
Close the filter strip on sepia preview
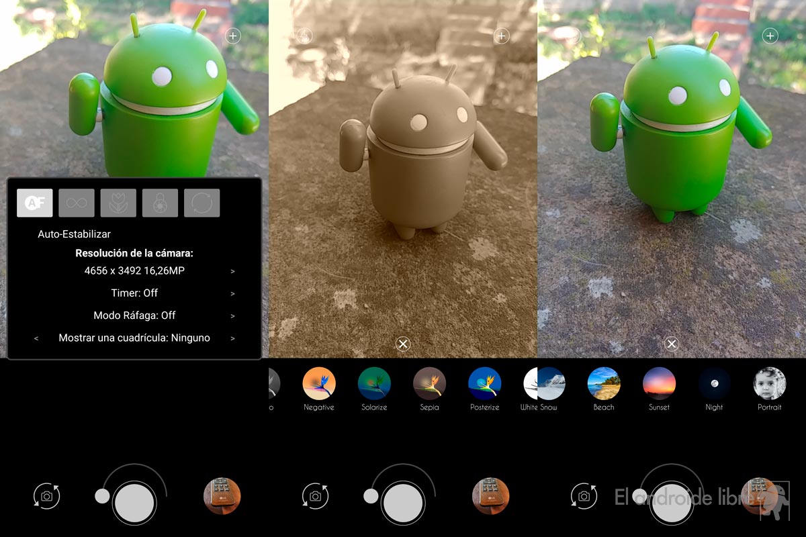click(x=402, y=344)
